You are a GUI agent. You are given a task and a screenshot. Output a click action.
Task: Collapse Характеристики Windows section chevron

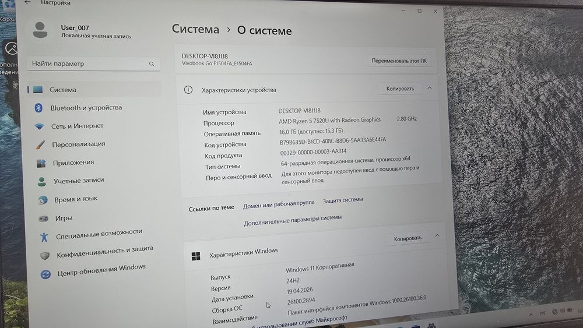pos(437,235)
